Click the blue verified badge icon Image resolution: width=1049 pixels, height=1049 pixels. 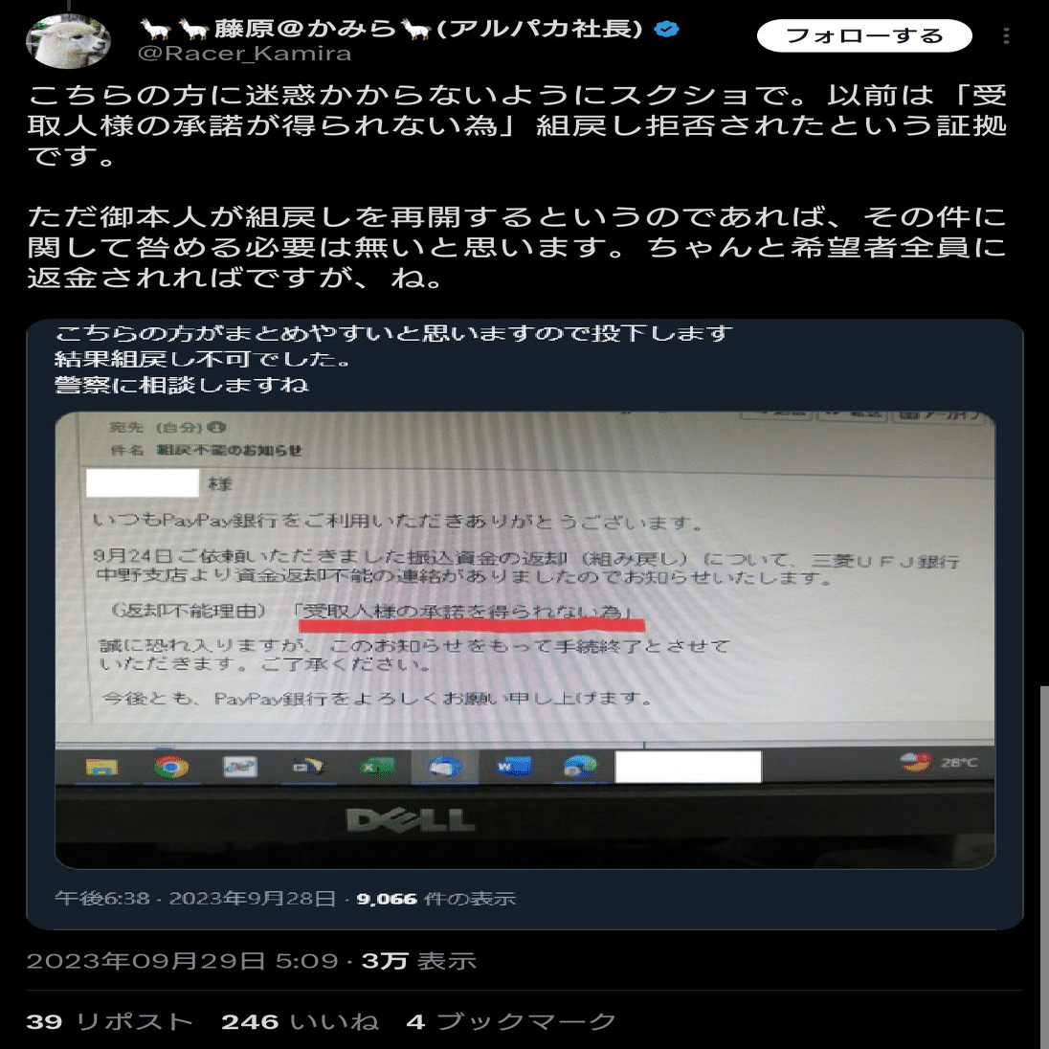click(x=666, y=29)
